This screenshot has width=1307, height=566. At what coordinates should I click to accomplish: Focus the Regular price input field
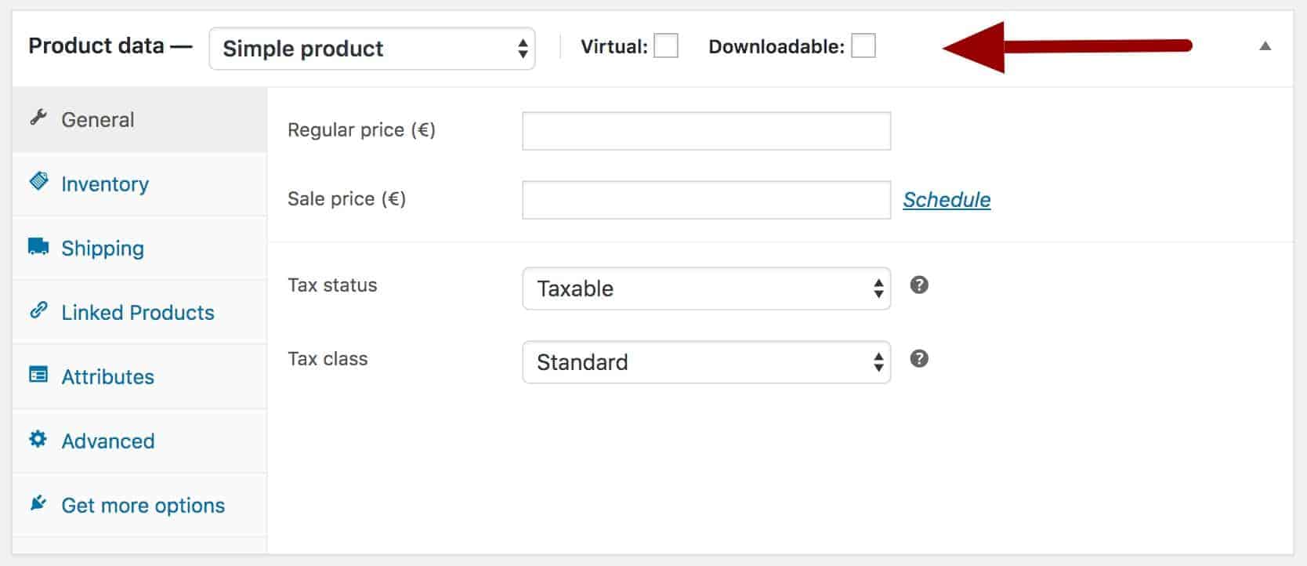click(706, 131)
